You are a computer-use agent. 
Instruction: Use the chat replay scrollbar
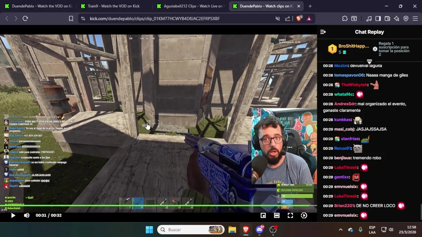pyautogui.click(x=421, y=211)
